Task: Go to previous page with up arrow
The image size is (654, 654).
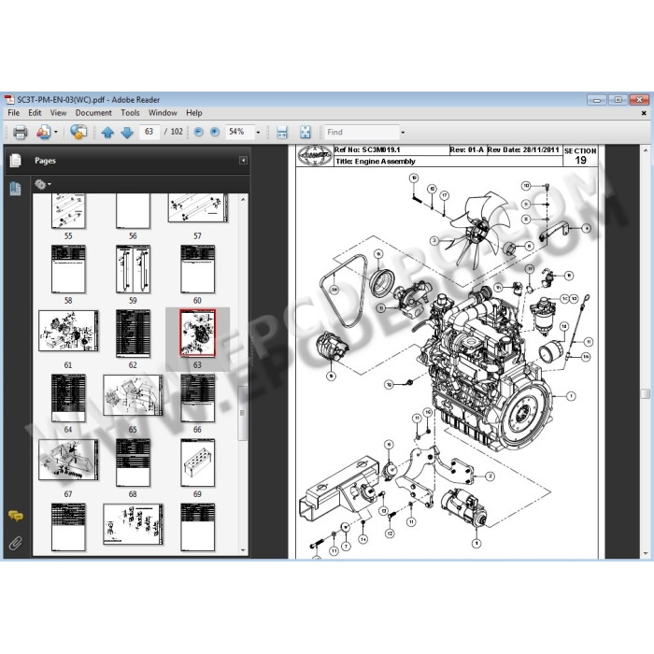Action: [107, 133]
